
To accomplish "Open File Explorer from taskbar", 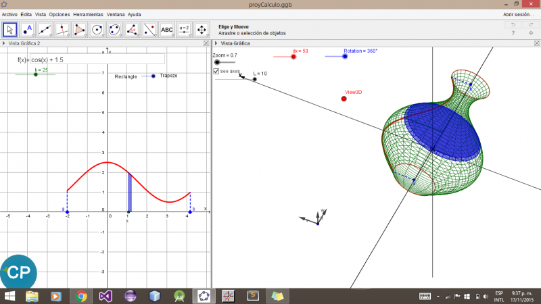I will pos(32,296).
